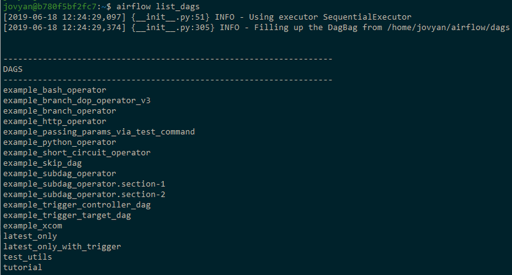Select example_python_operator in the list

click(60, 142)
